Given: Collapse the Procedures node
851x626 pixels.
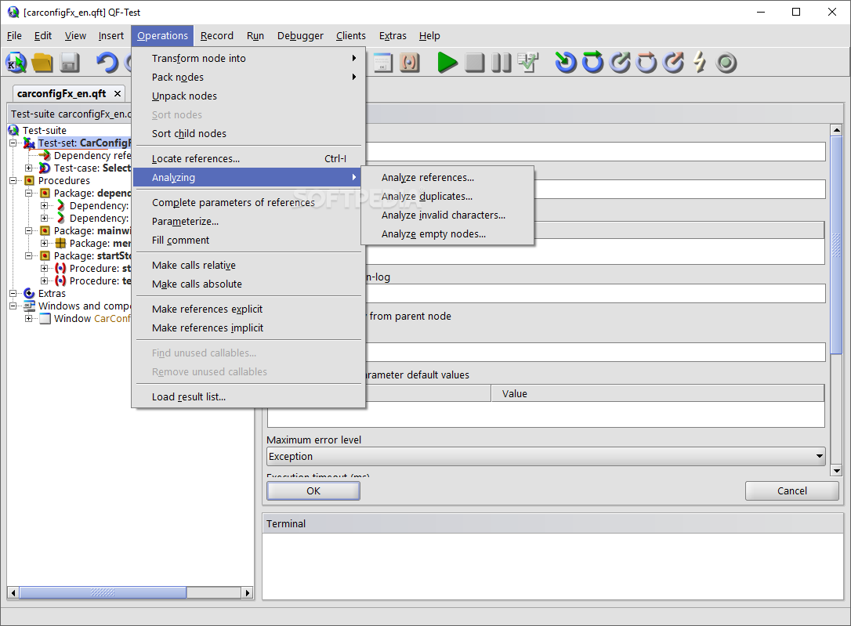Looking at the screenshot, I should click(x=13, y=181).
